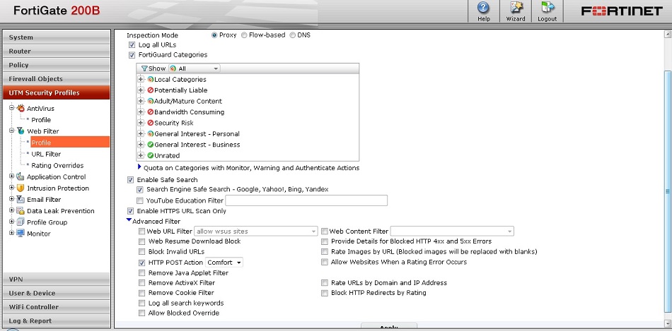This screenshot has width=672, height=331.
Task: Click General Interest - Personal status icon
Action: coord(151,134)
